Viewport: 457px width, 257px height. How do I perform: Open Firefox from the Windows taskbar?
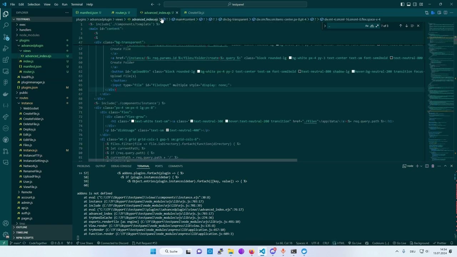252,251
